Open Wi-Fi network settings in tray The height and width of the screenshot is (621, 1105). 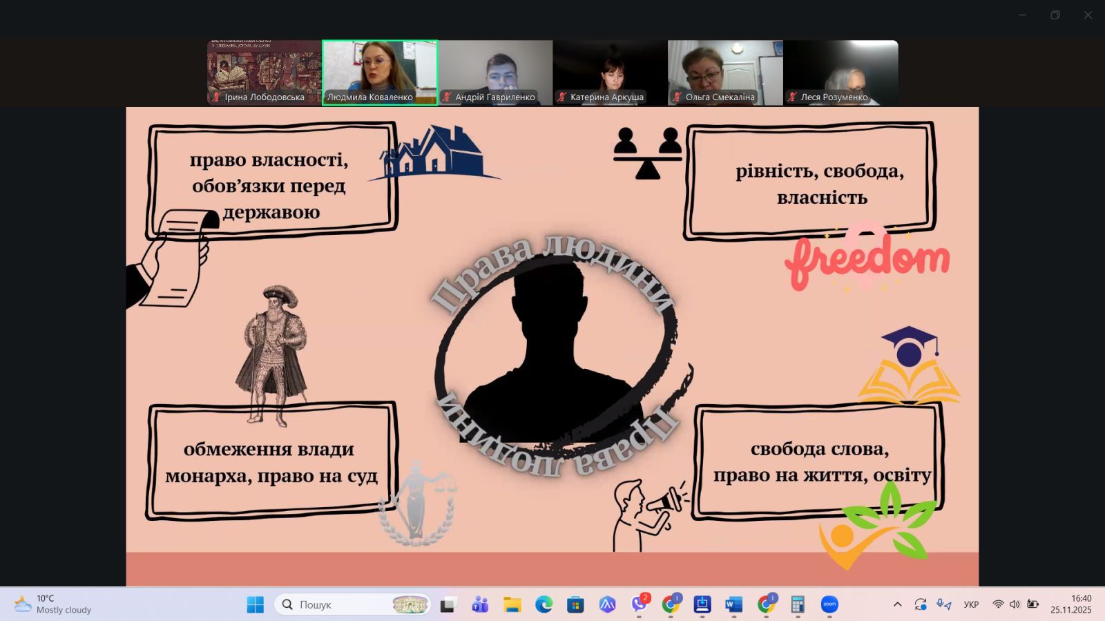[998, 604]
